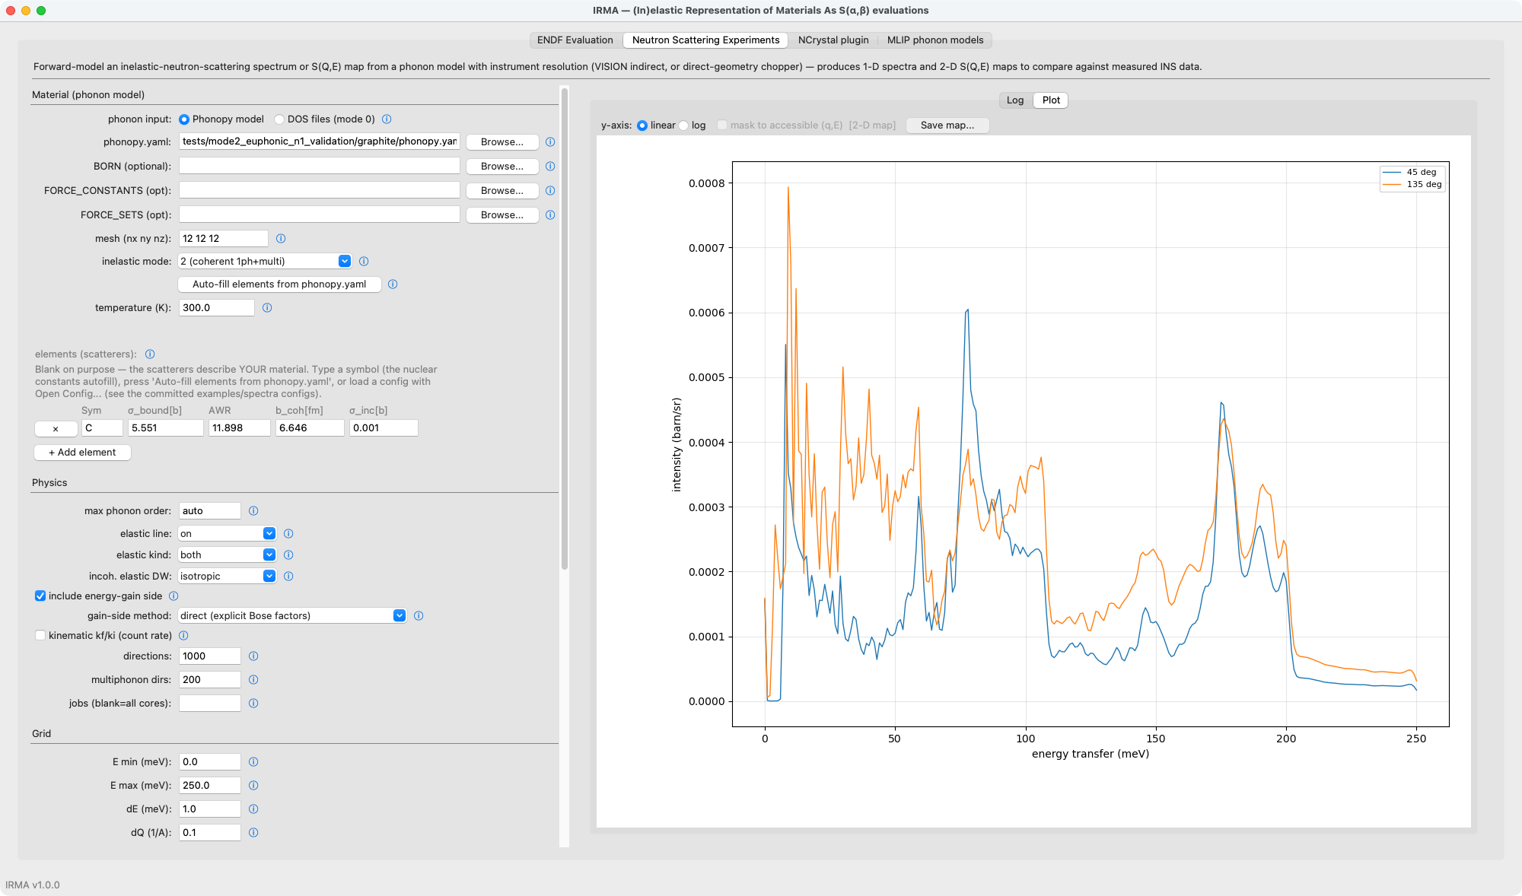Open inelastic mode dropdown

coord(265,262)
